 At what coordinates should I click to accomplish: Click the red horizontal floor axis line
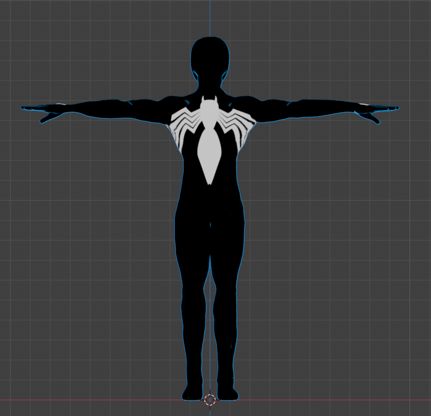[316, 399]
